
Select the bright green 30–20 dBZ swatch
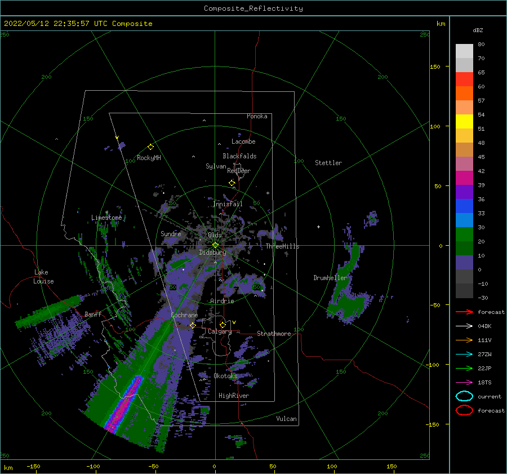[x=464, y=234]
